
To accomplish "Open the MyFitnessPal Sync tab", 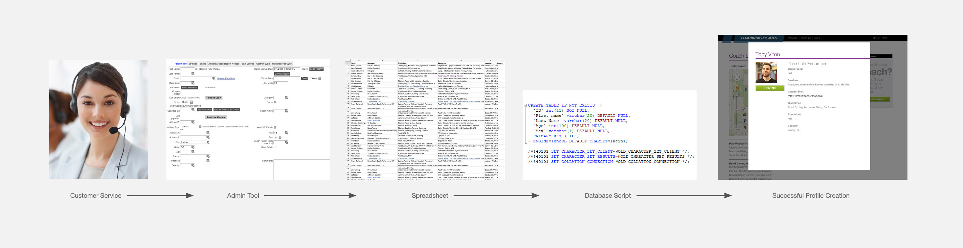I will [x=282, y=64].
